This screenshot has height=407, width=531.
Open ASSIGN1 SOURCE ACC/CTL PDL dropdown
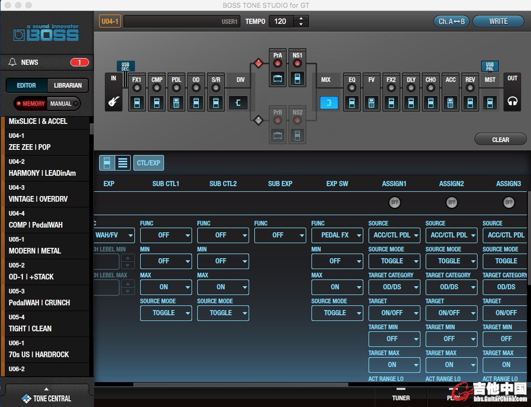pyautogui.click(x=394, y=235)
